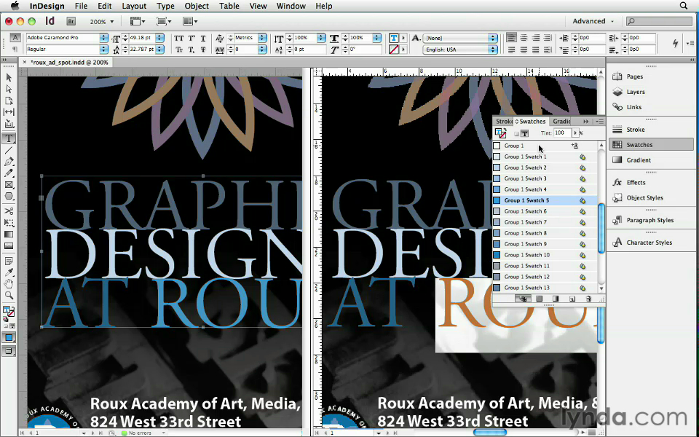Select the Pen tool
The width and height of the screenshot is (699, 437).
[9, 162]
